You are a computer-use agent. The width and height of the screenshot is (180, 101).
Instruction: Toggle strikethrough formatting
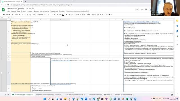click(x=60, y=15)
